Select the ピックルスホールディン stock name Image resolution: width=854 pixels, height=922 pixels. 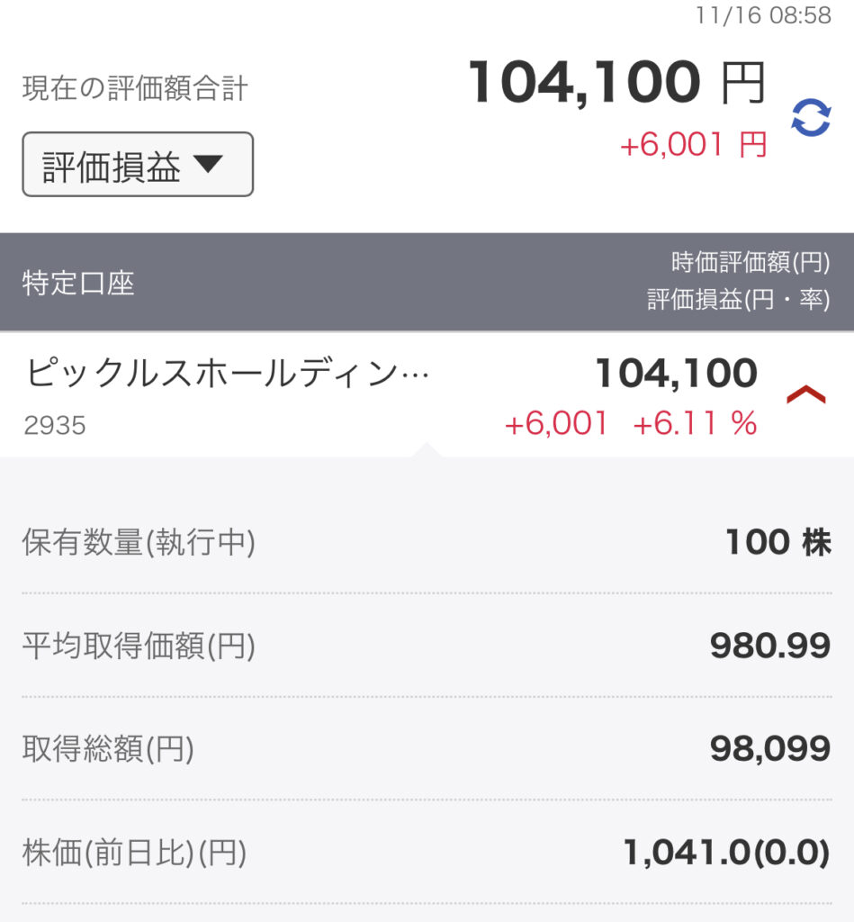pyautogui.click(x=227, y=373)
